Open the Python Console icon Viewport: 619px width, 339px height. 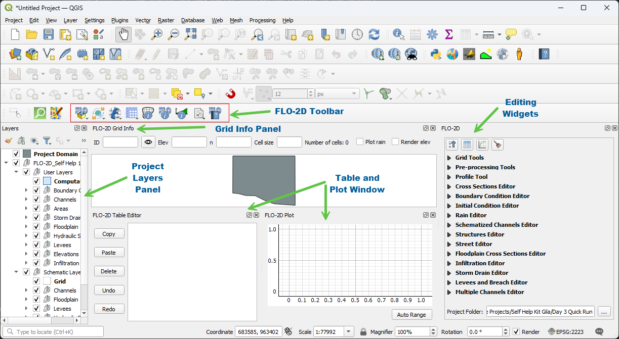tap(435, 54)
